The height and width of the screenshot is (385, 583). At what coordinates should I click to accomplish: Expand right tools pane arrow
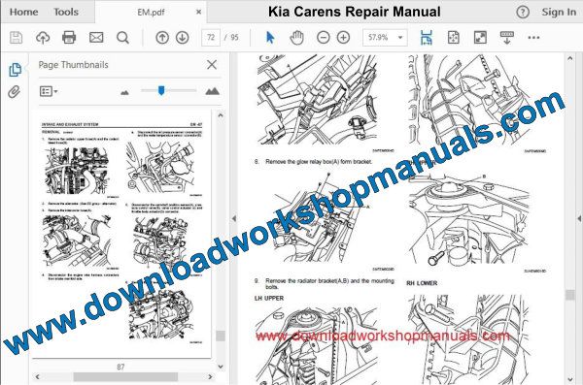point(579,218)
